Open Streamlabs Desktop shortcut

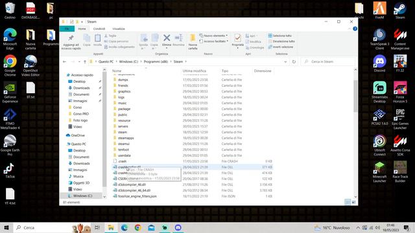point(379,92)
